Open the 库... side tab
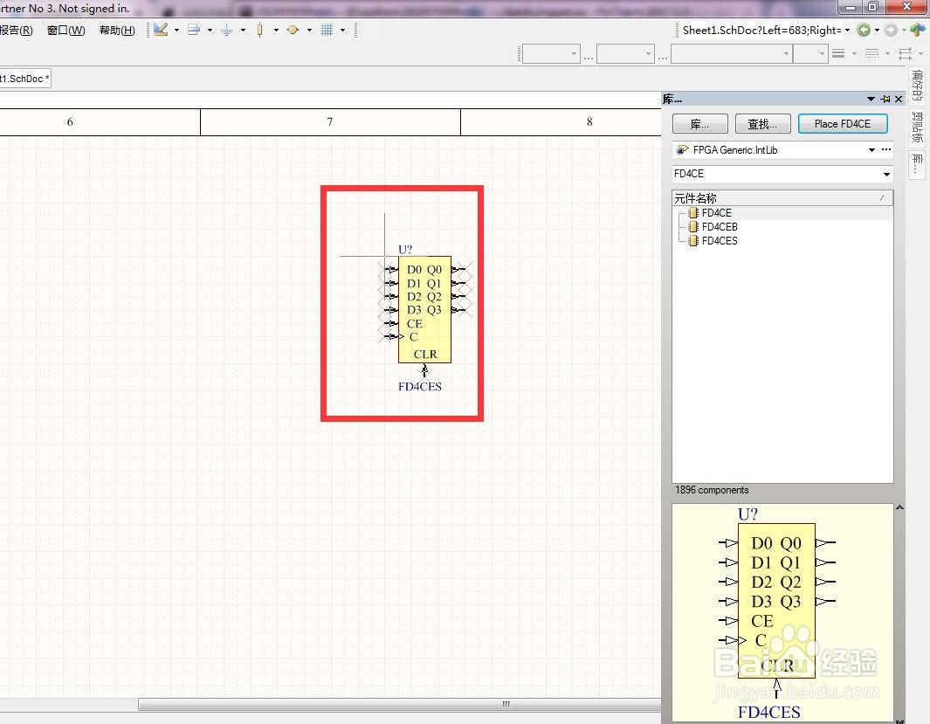930x724 pixels. pos(917,164)
